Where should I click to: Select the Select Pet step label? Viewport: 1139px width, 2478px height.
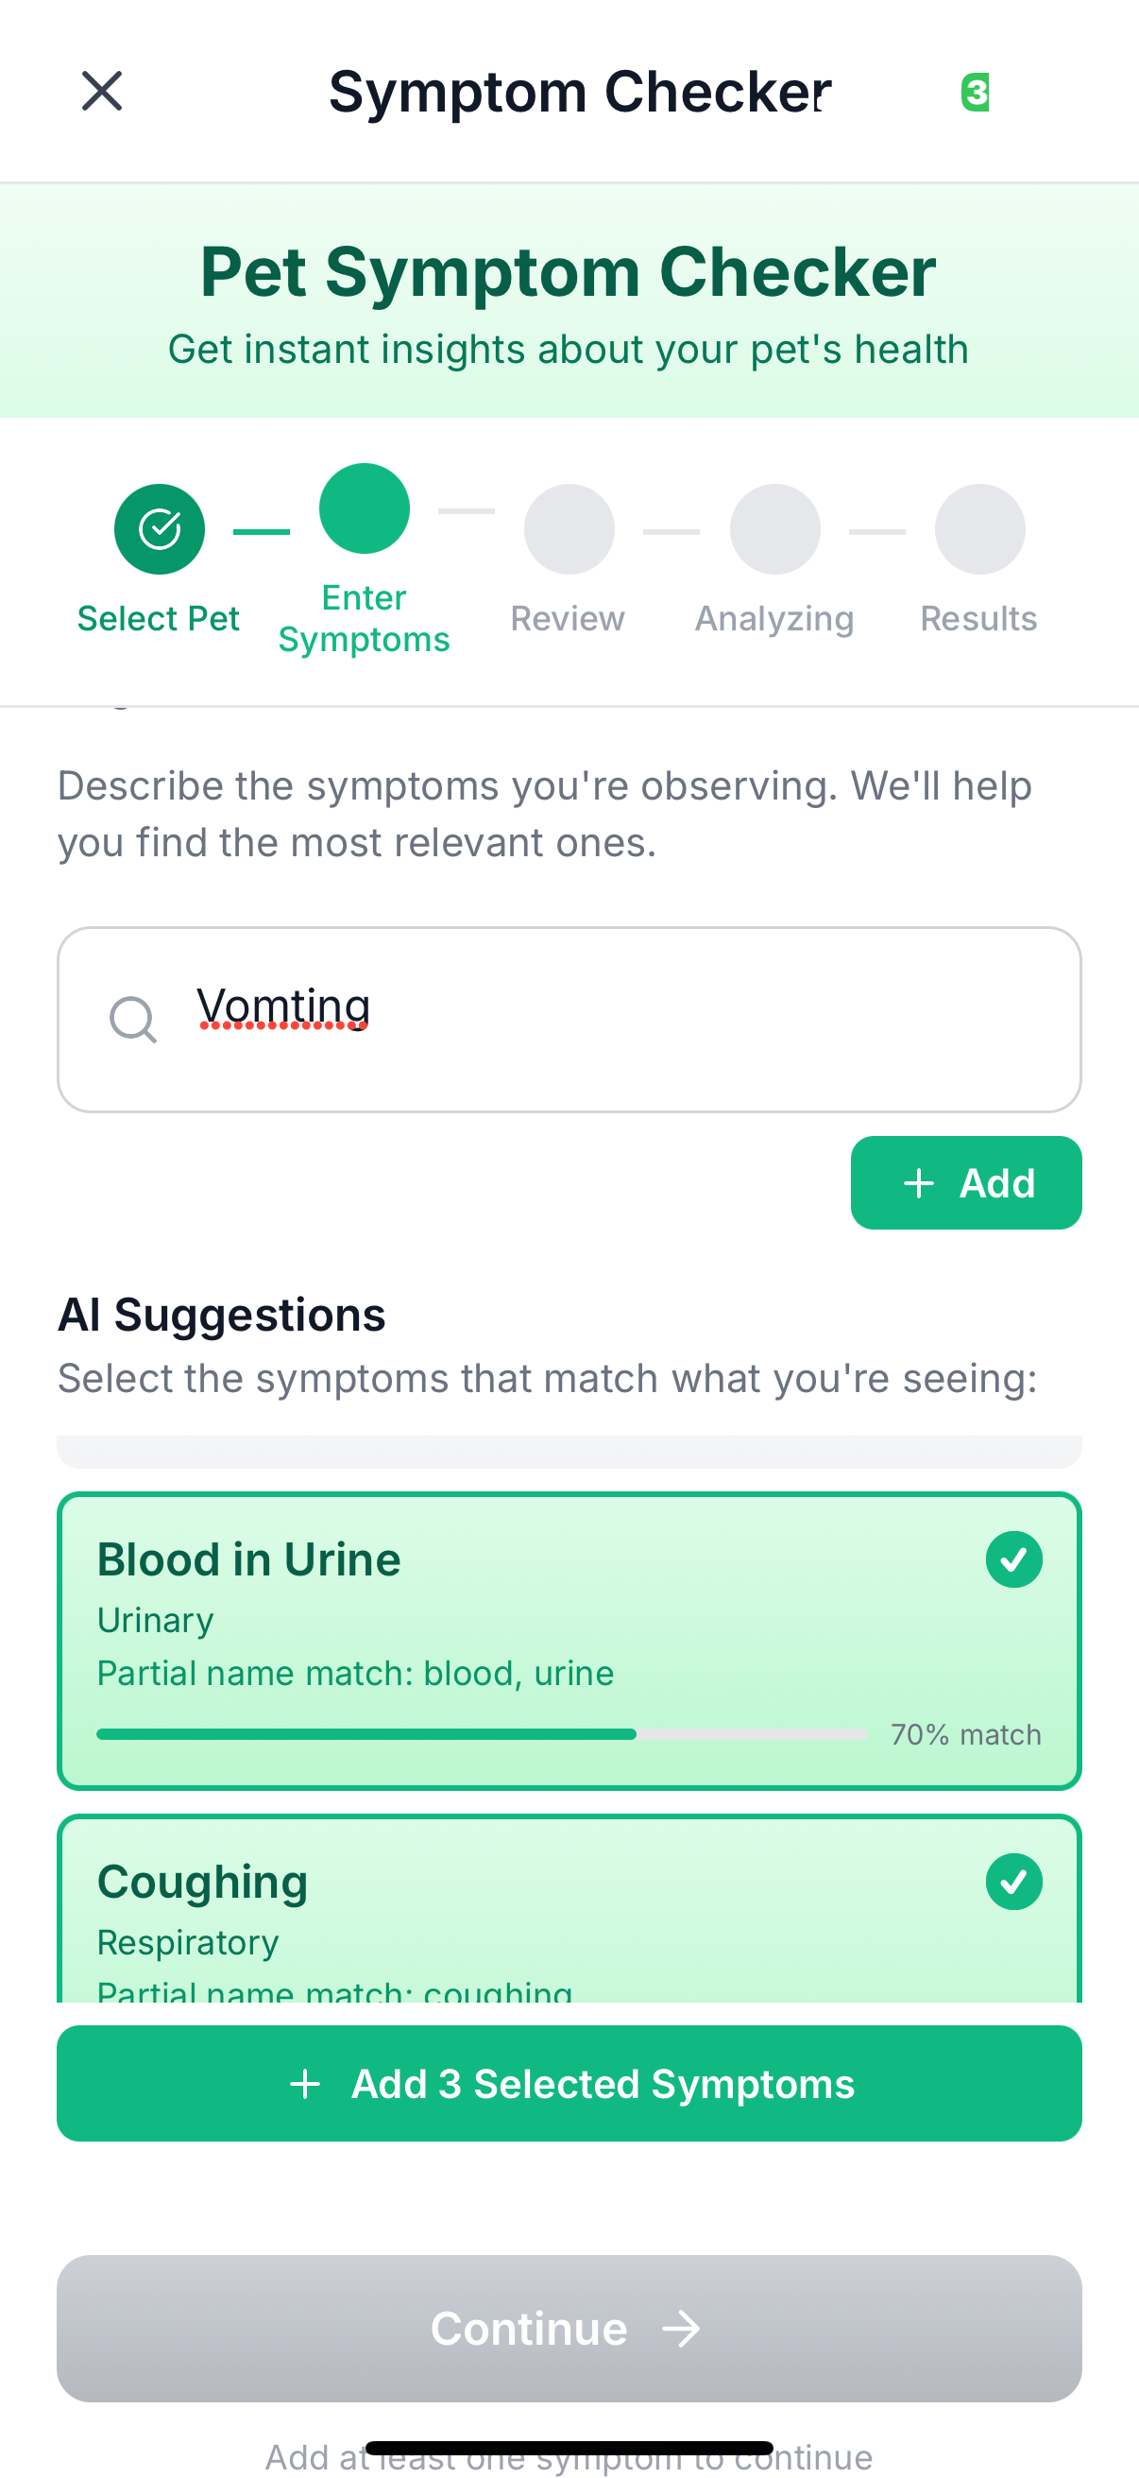(x=159, y=618)
